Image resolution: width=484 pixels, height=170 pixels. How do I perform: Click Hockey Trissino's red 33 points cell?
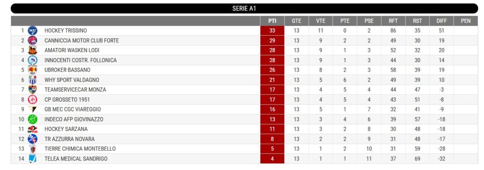pos(272,31)
